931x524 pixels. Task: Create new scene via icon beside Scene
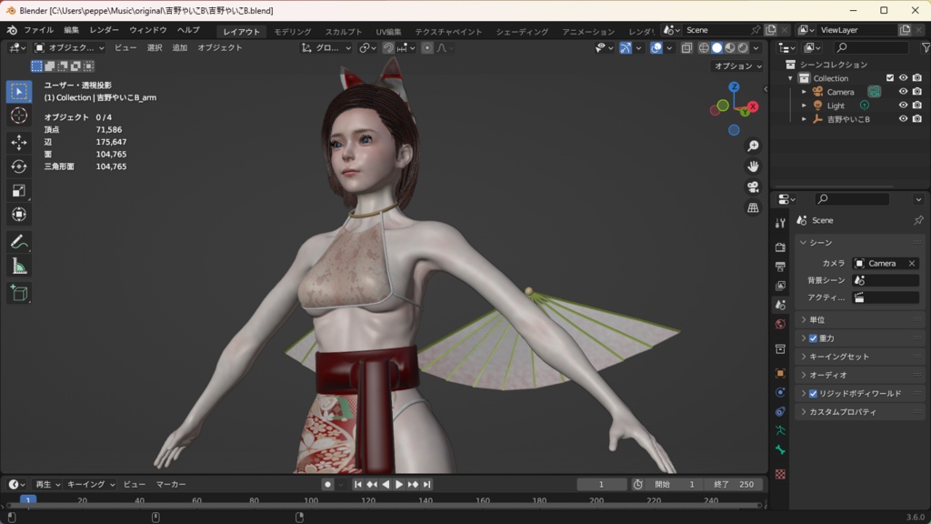(x=771, y=30)
